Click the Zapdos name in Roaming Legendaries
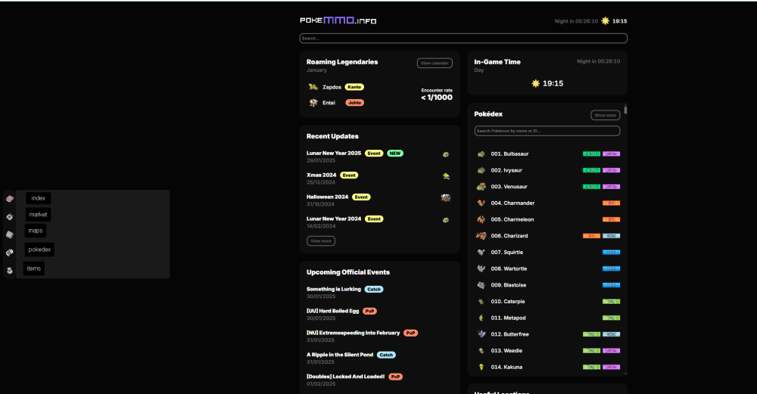Screen dimensions: 757x394 332,87
